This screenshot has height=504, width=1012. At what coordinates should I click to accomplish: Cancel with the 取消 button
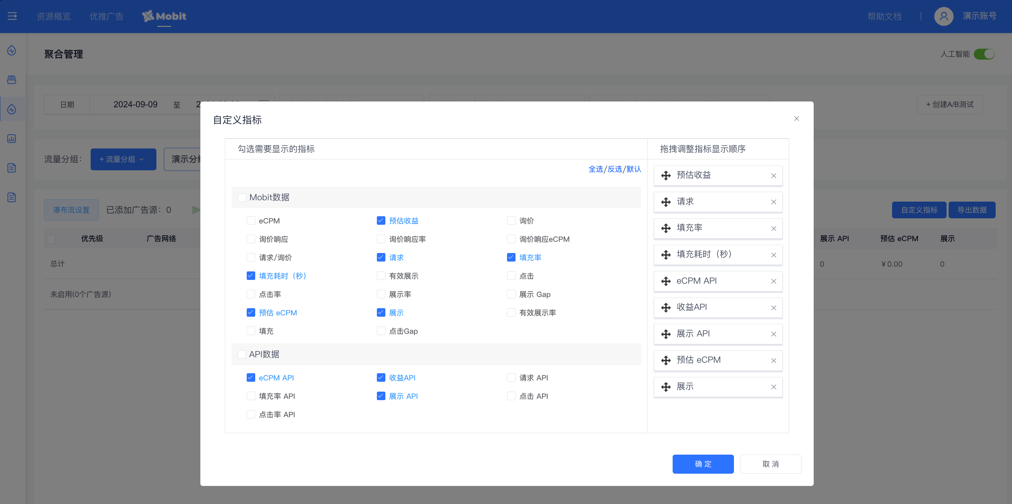770,464
